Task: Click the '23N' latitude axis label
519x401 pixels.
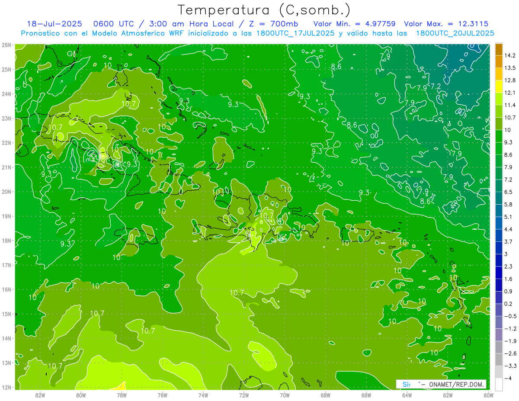Action: tap(6, 119)
